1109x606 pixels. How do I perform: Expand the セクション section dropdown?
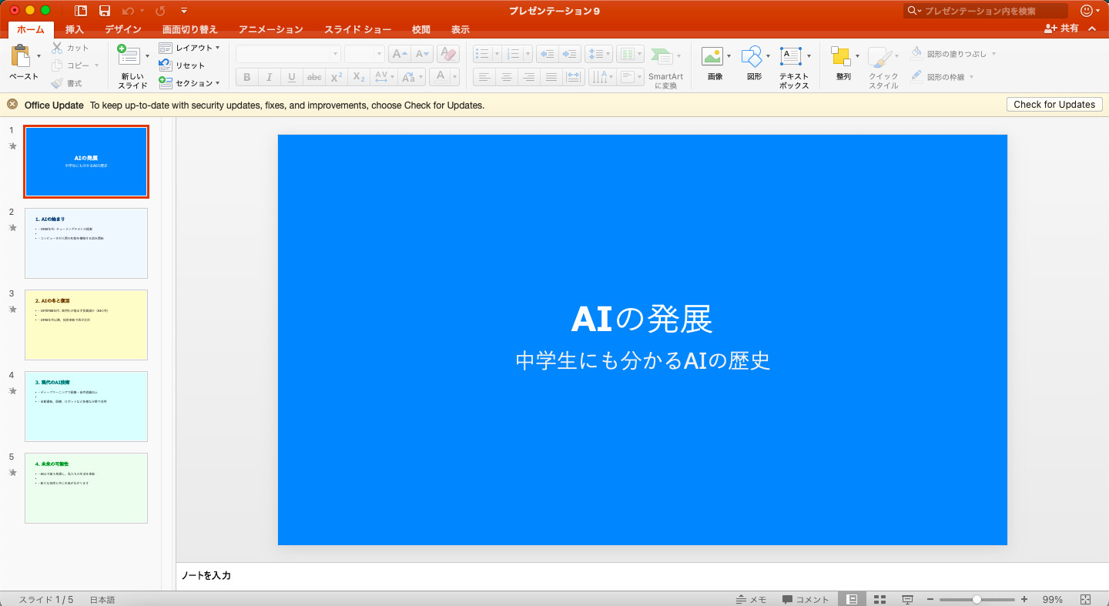pos(189,82)
